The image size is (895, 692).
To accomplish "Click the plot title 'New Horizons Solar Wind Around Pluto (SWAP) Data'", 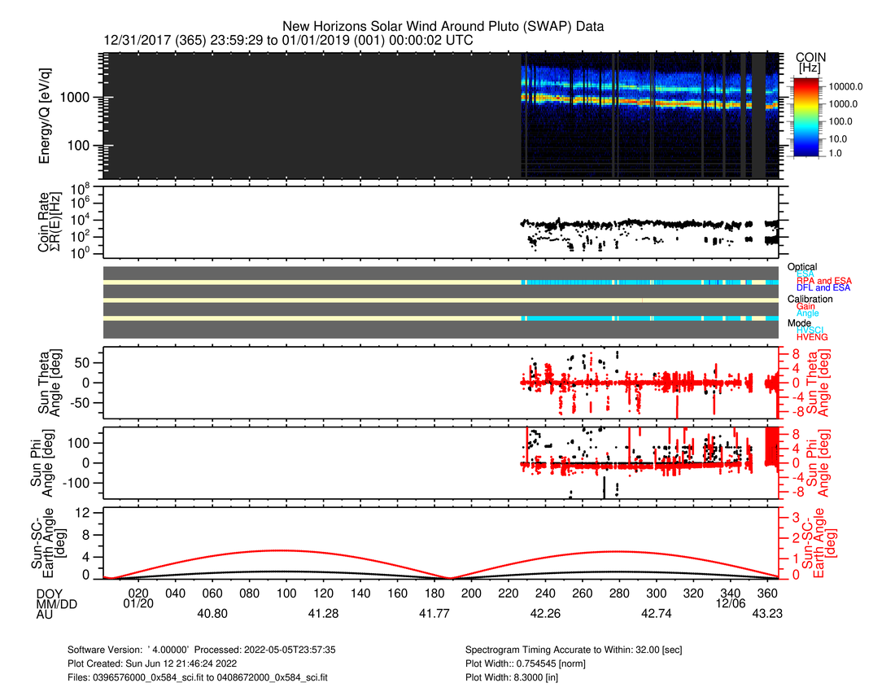I will coord(443,27).
